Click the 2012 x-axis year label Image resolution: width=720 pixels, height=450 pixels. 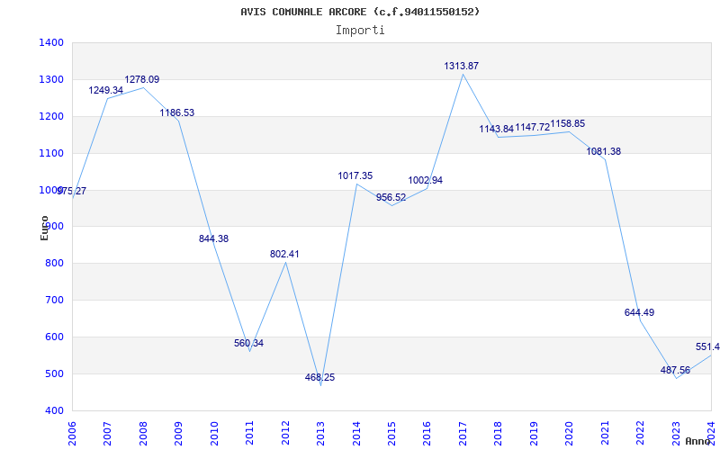point(285,434)
